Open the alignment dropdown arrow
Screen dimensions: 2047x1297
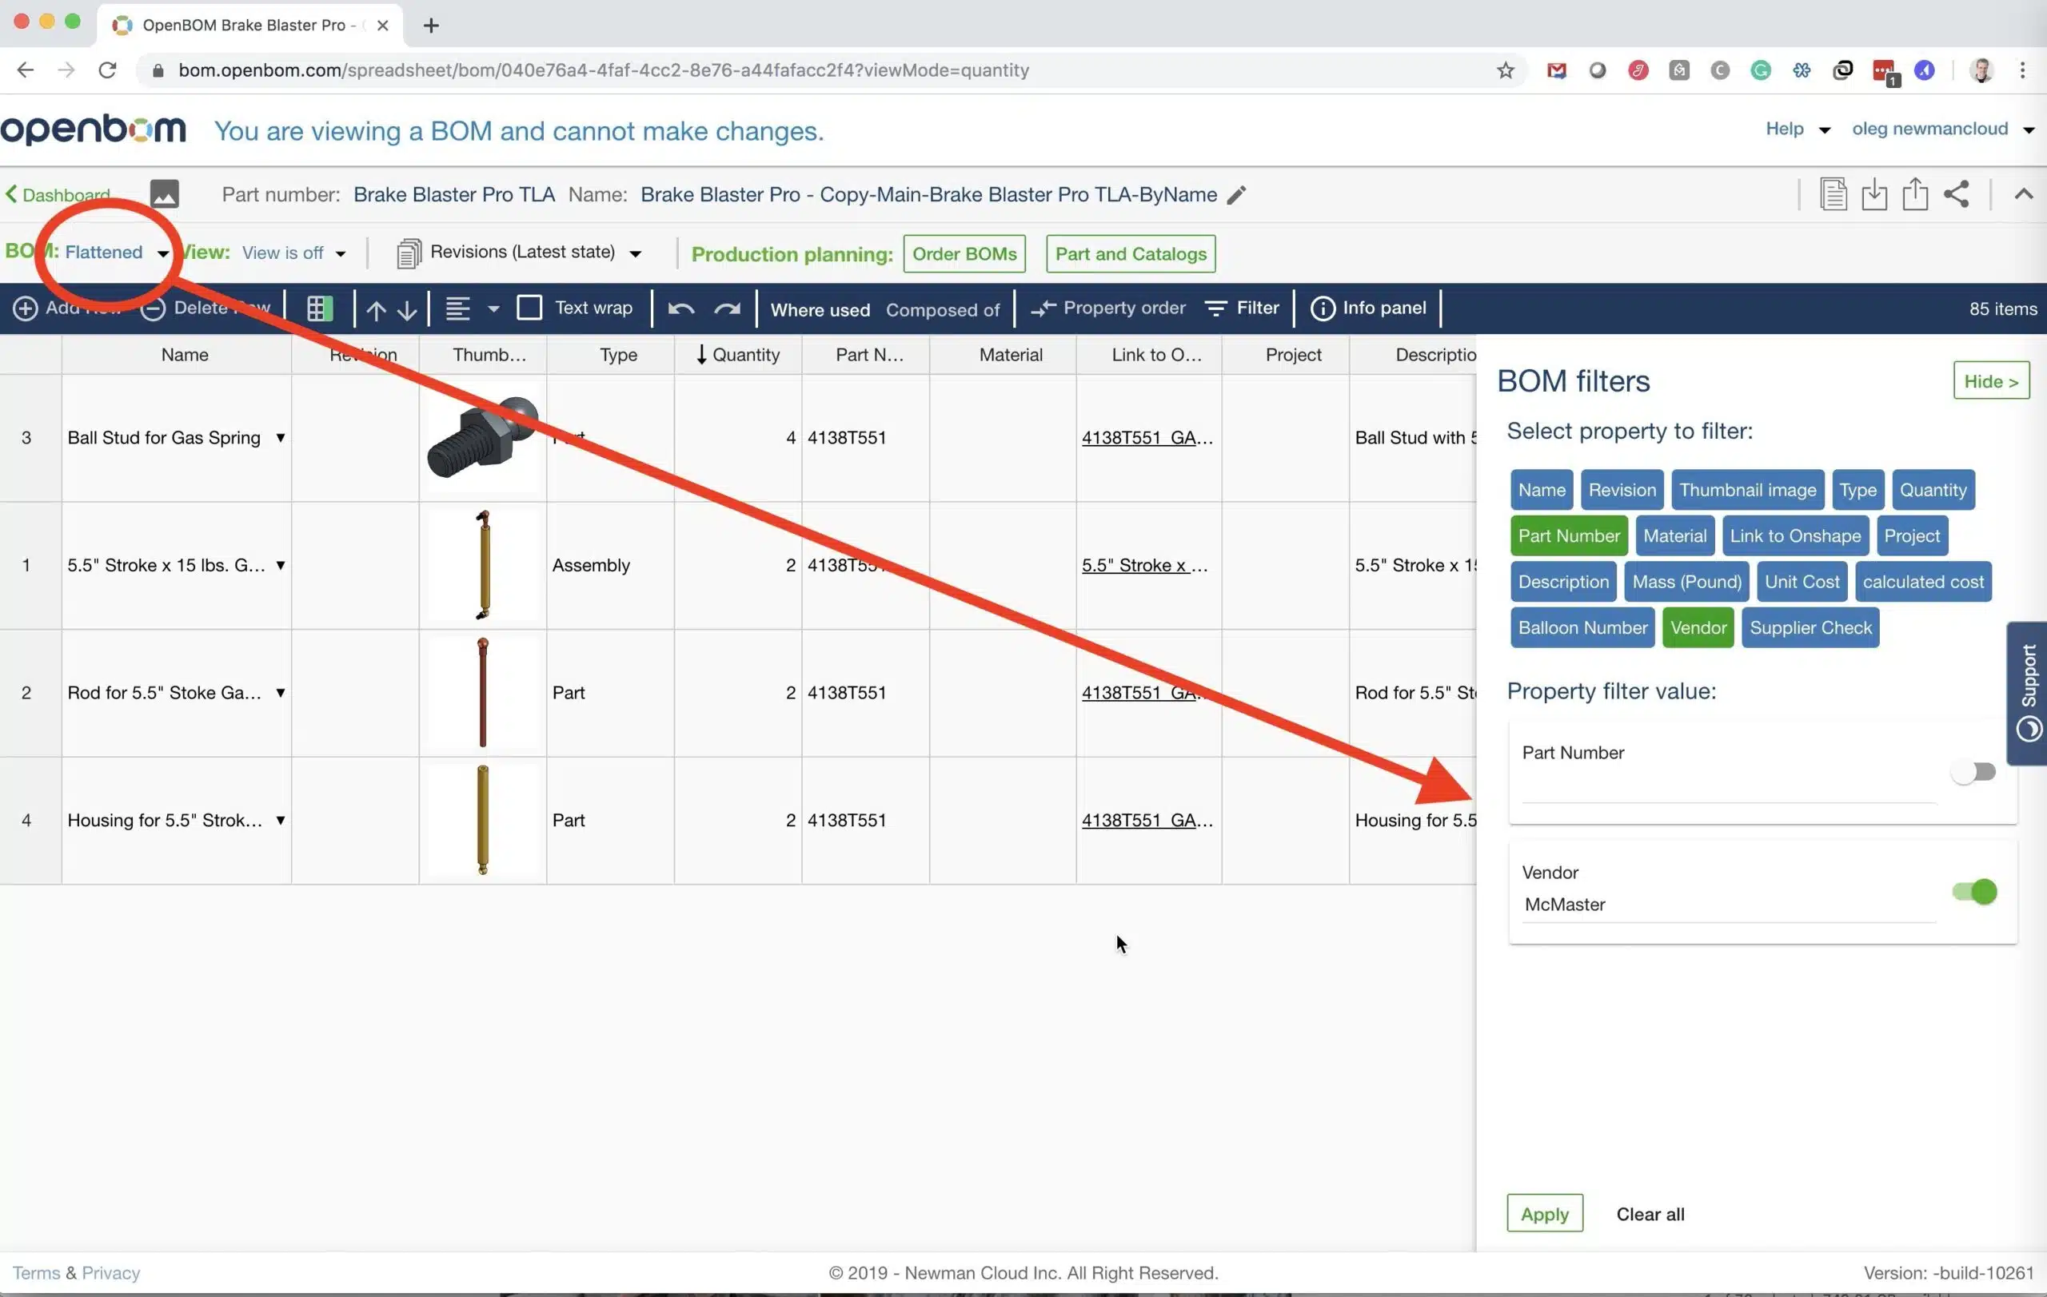tap(494, 309)
